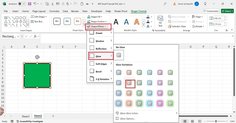Open the Selection Pane
Viewport: 236px width, 123px height.
pos(177,26)
